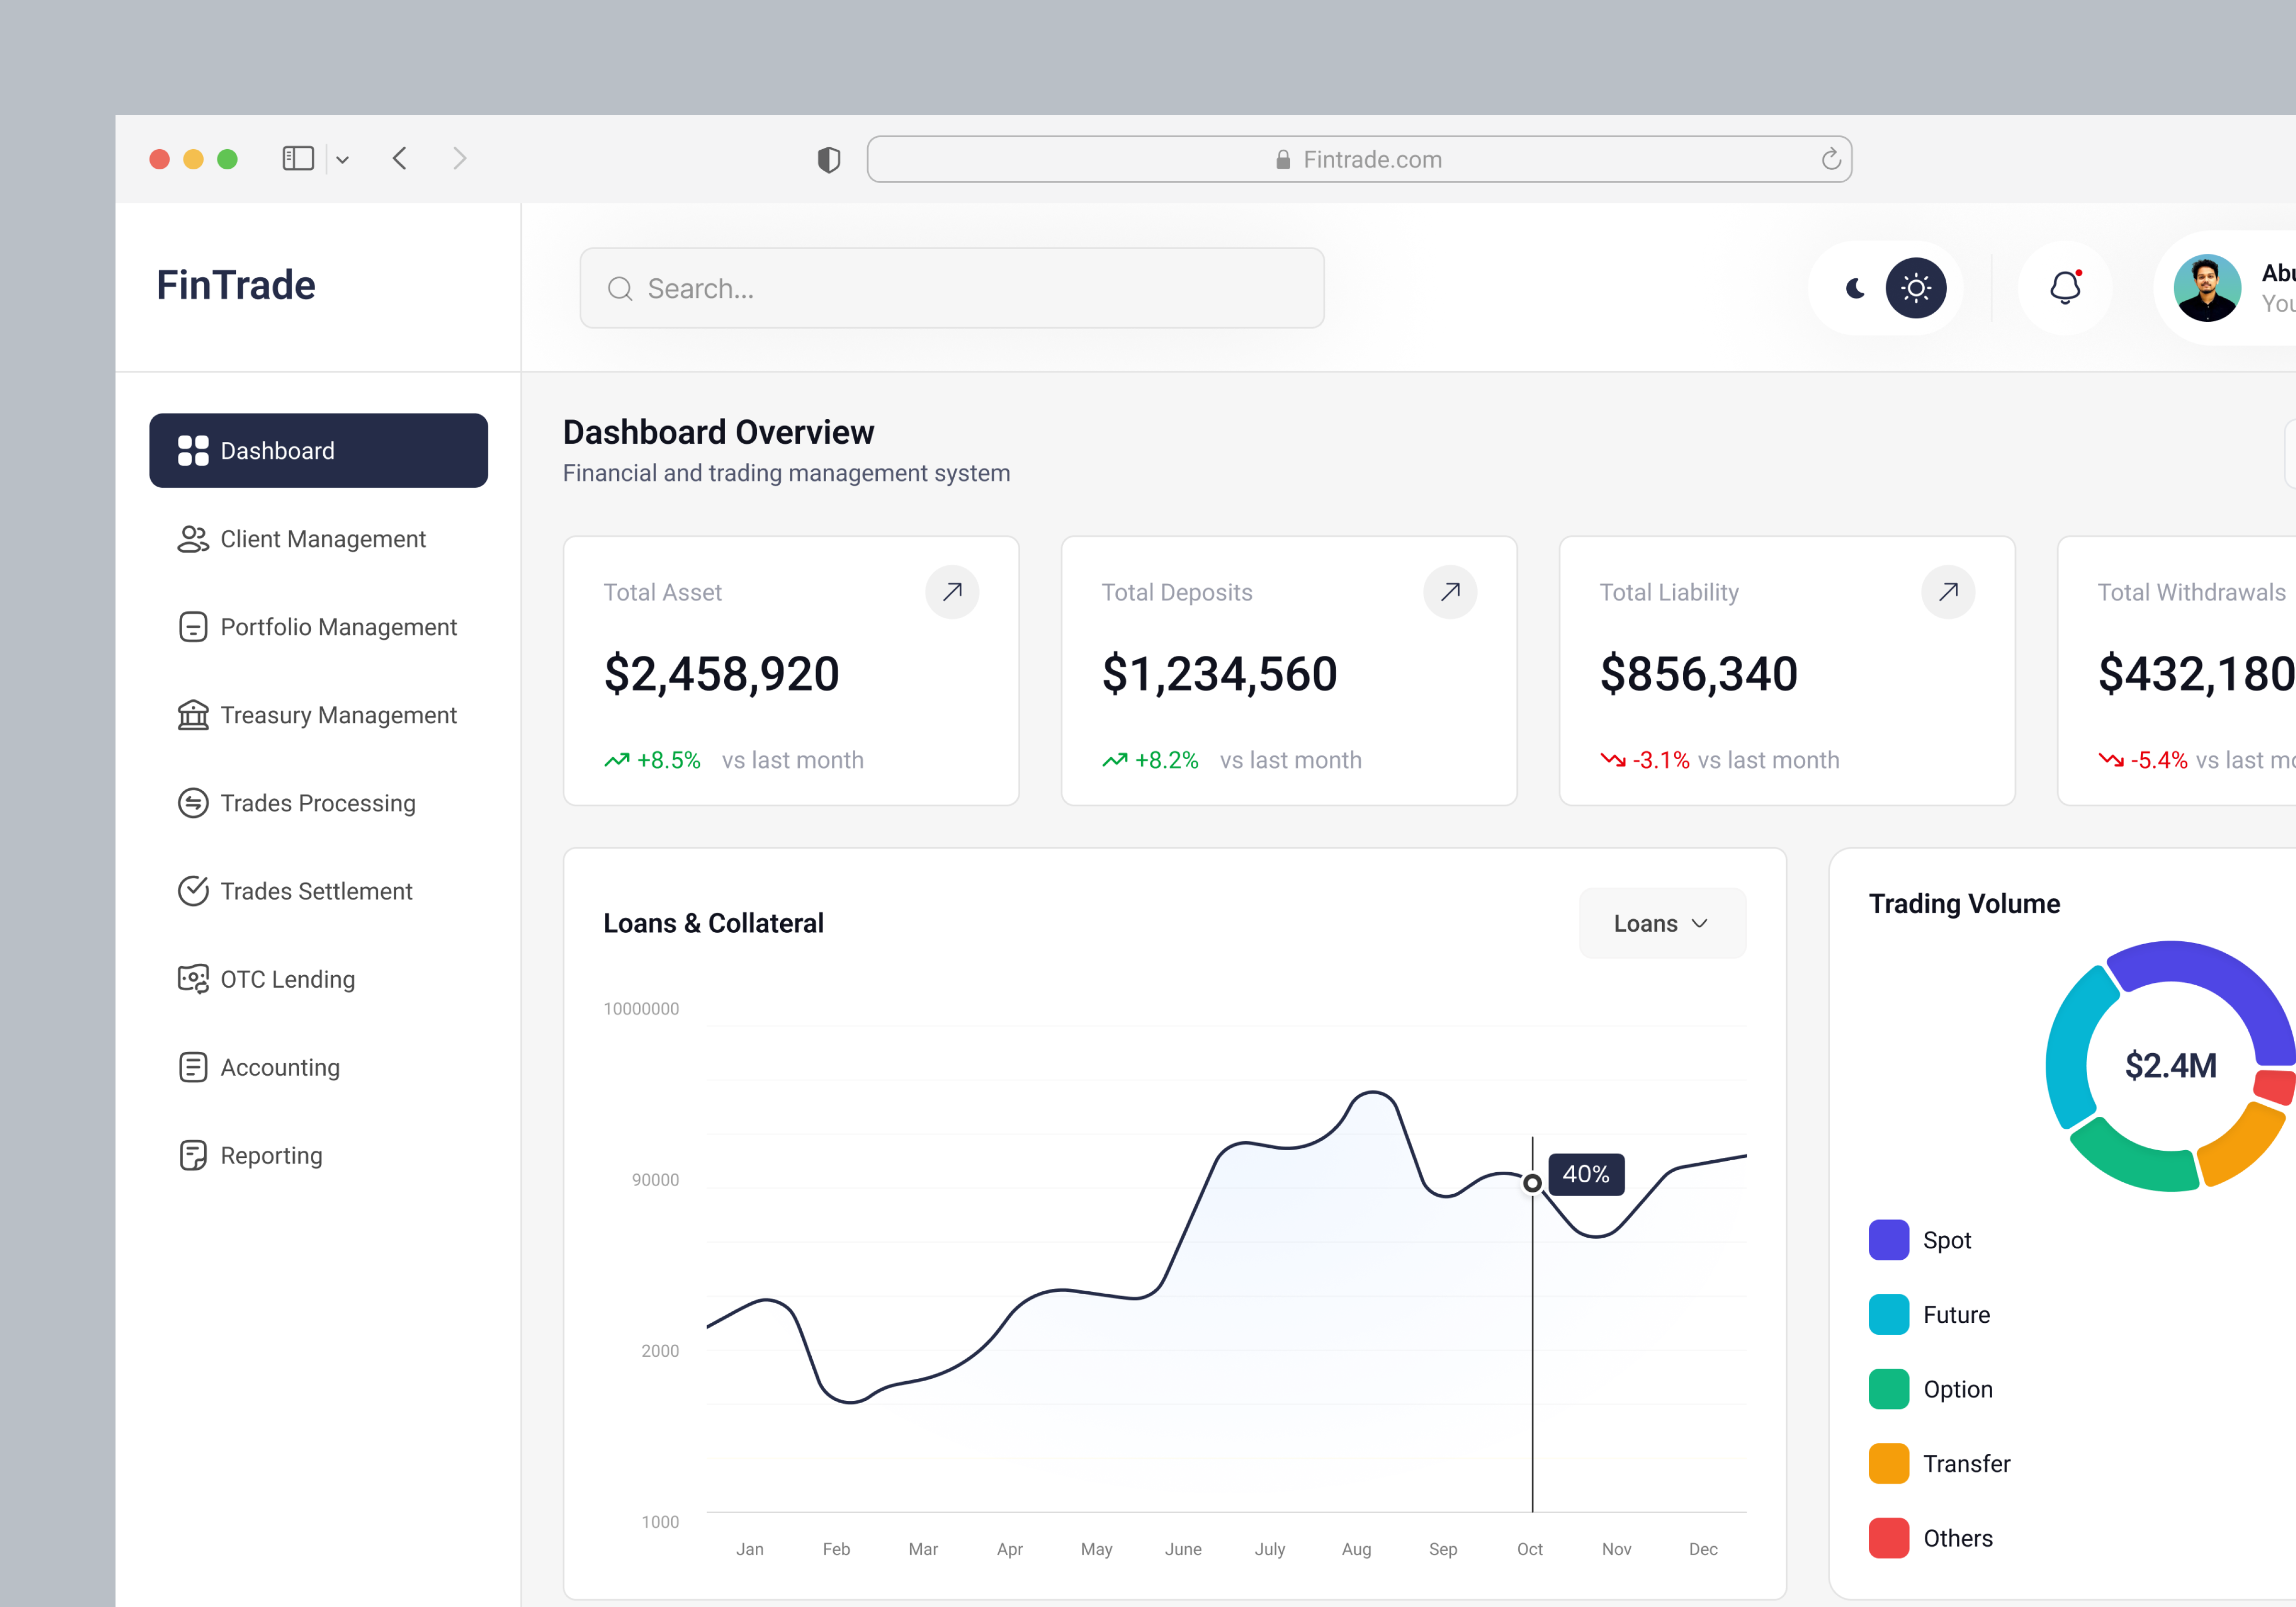Click the Portfolio Management icon
This screenshot has width=2296, height=1607.
coord(192,627)
